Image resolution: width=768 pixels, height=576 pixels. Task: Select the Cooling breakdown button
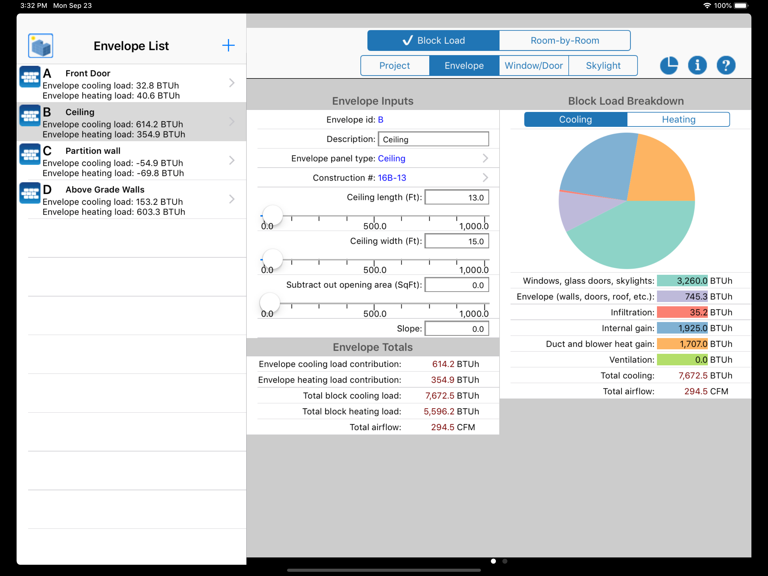pyautogui.click(x=575, y=120)
